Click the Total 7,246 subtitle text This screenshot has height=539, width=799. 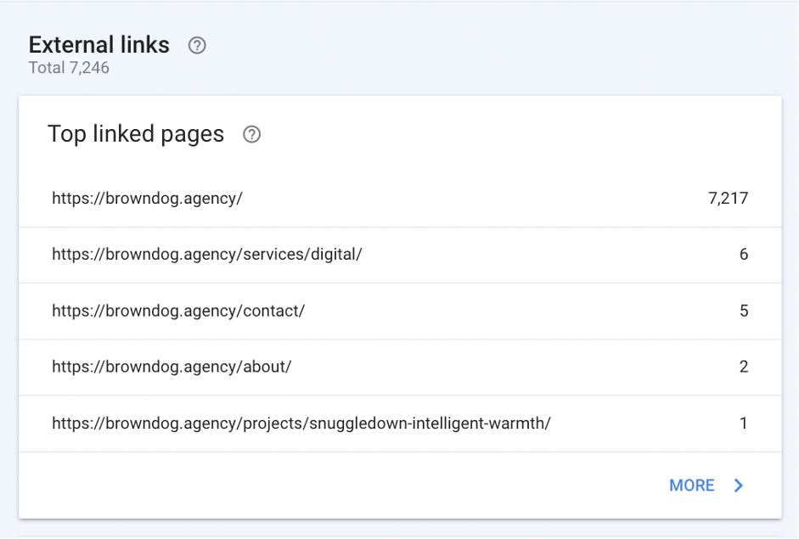click(x=69, y=68)
